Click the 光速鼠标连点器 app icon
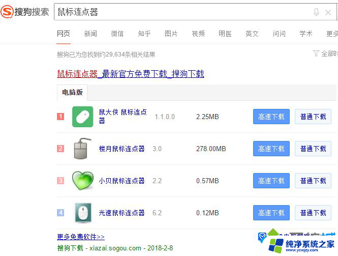The width and height of the screenshot is (338, 256). tap(83, 213)
